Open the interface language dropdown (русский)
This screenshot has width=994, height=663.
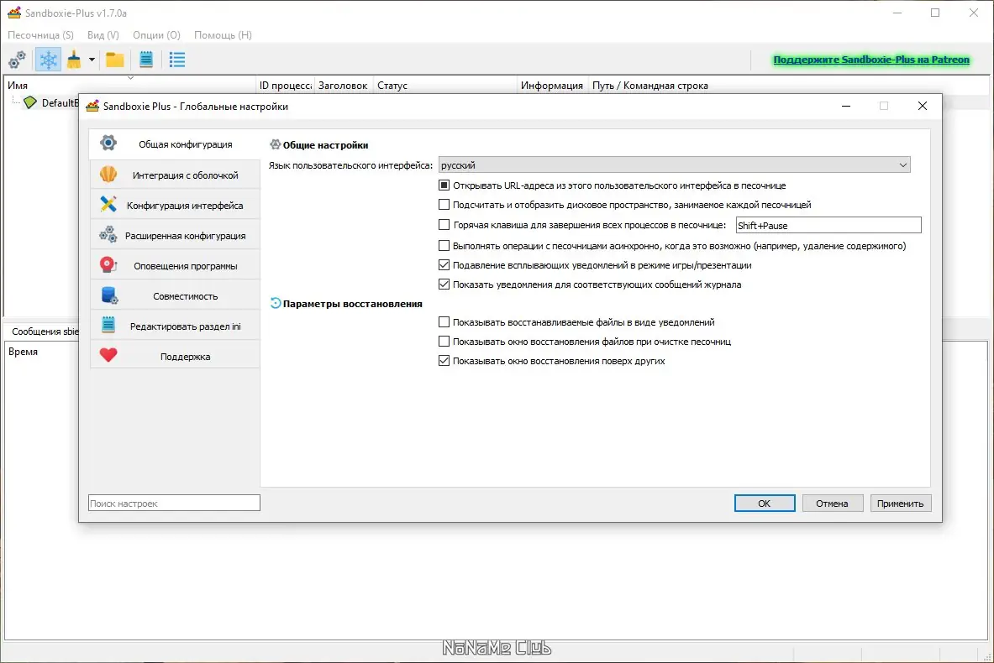(x=675, y=165)
